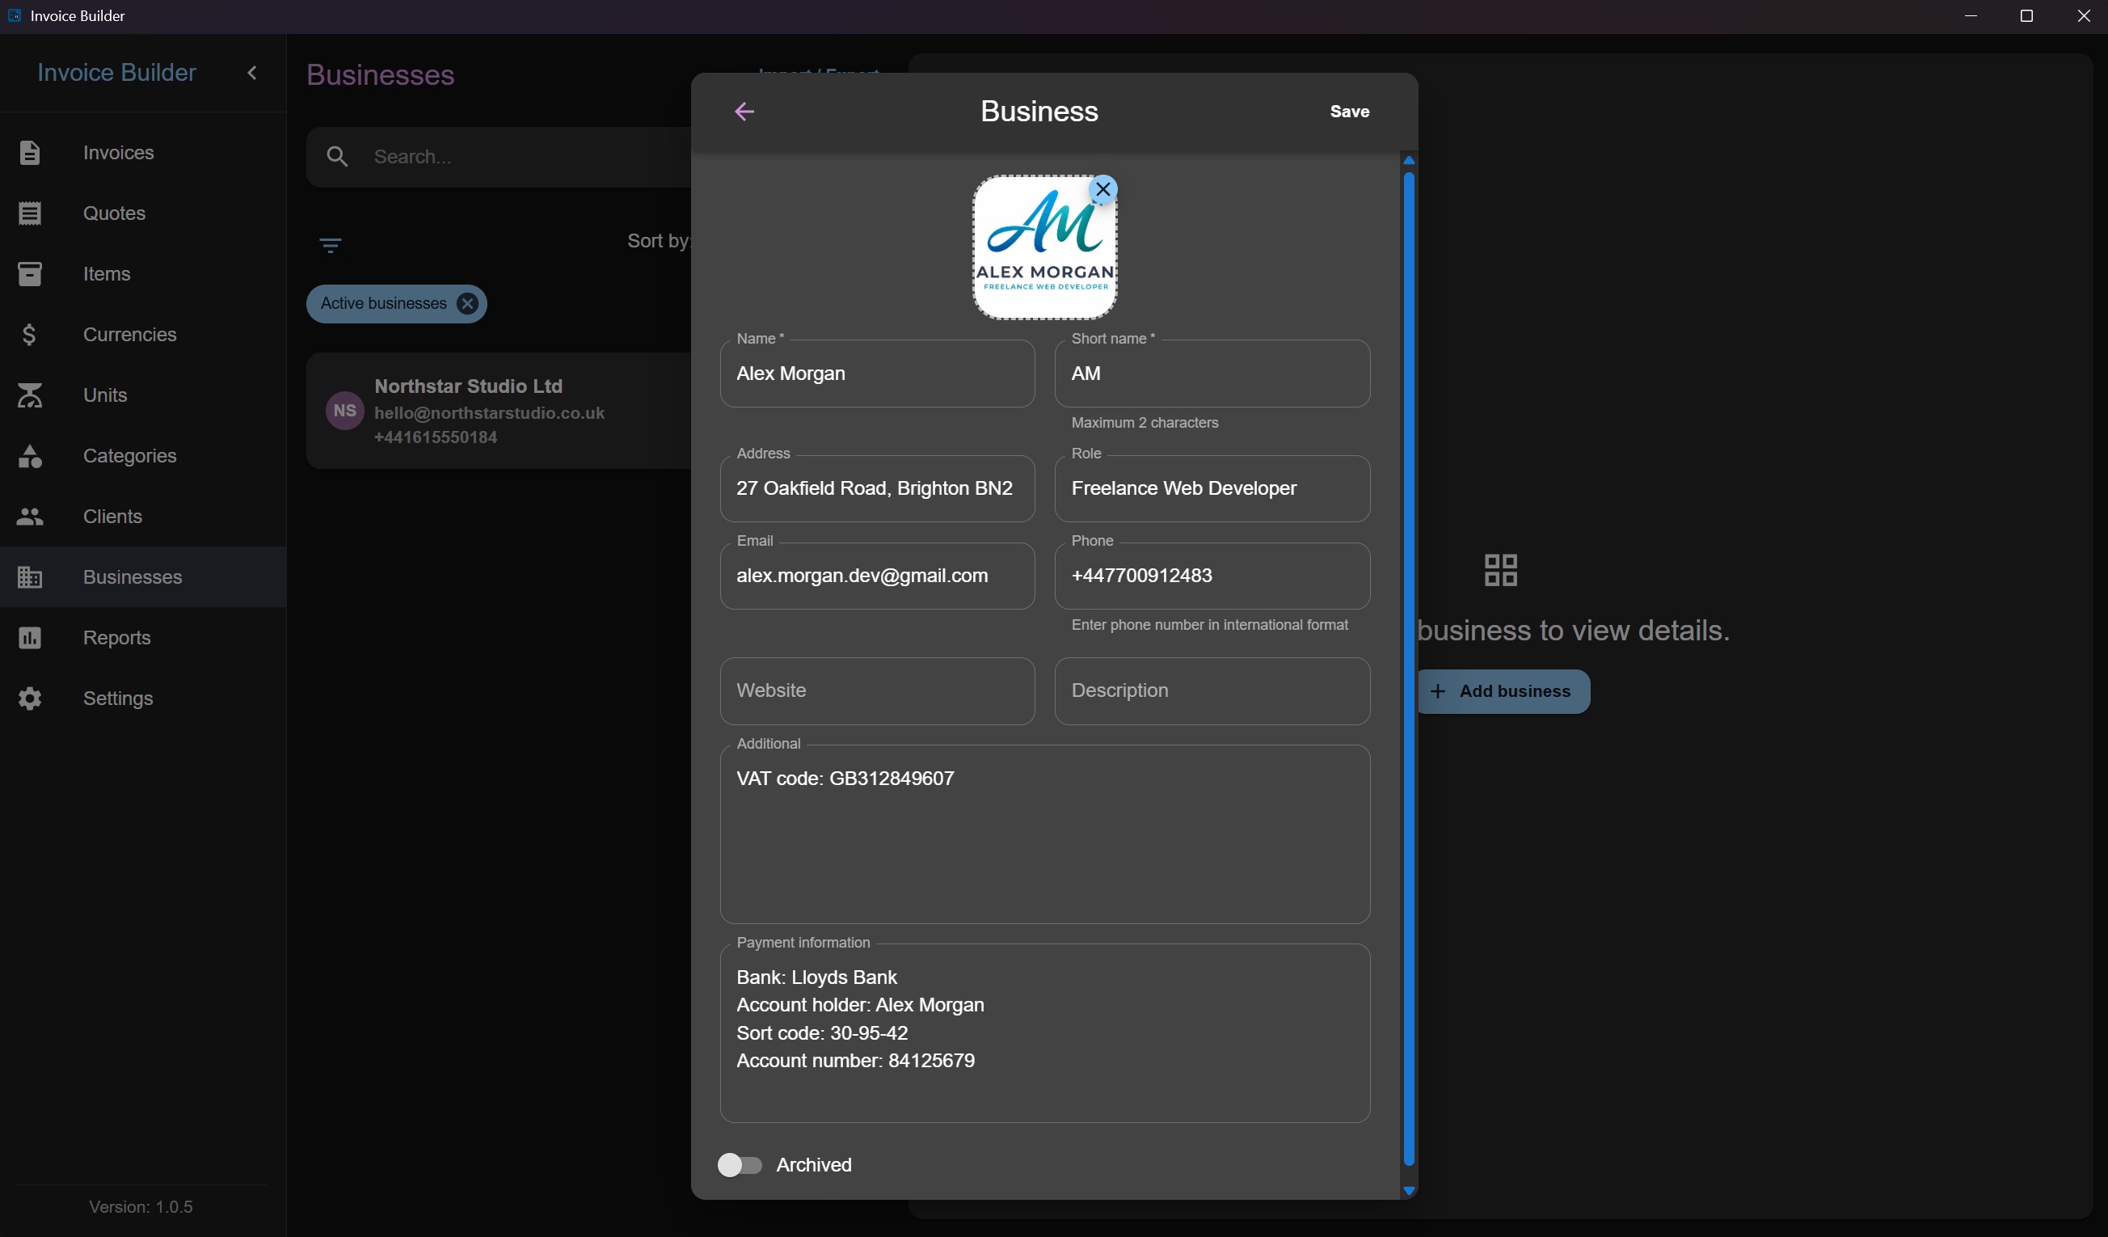Screen dimensions: 2108x1237
Task: Open the Businesses building icon
Action: coord(29,577)
